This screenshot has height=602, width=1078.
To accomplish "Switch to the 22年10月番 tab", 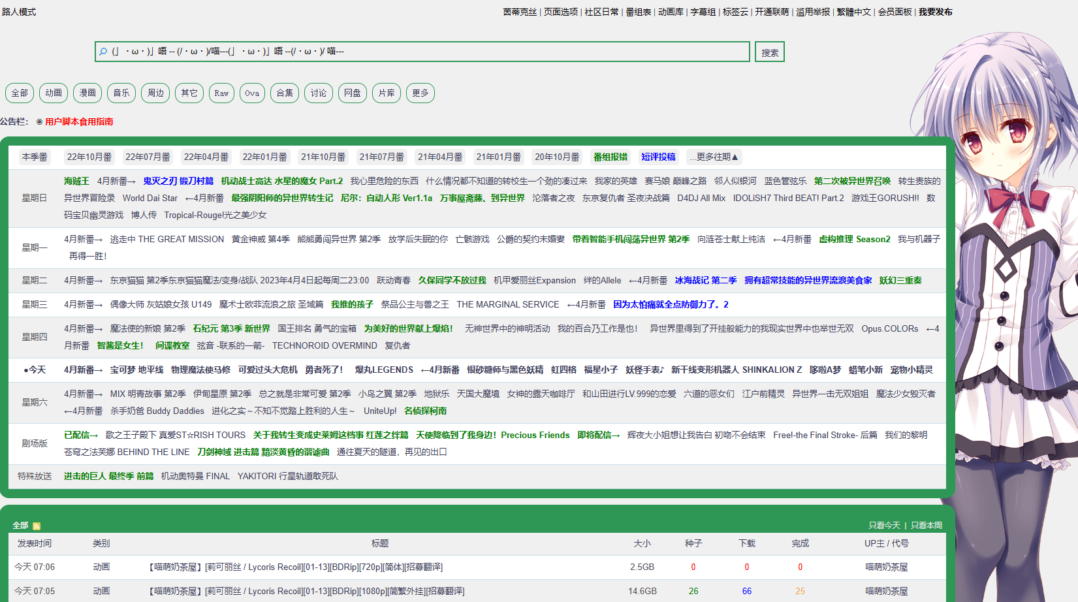I will [x=89, y=157].
